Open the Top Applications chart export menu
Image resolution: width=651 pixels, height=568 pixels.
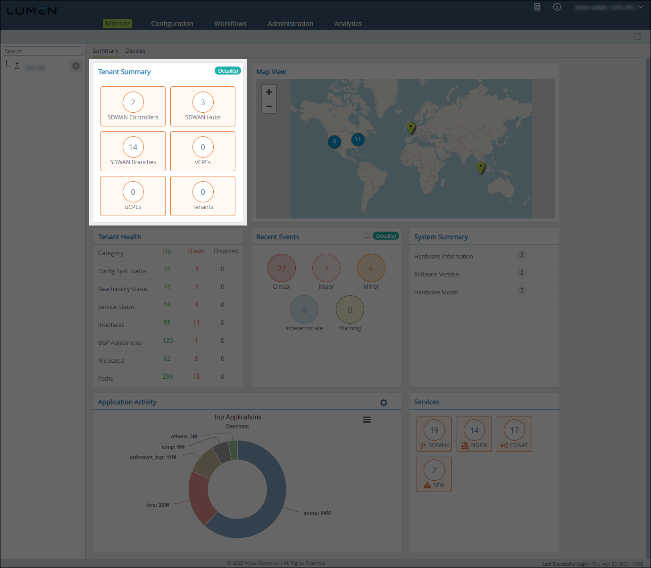[367, 419]
